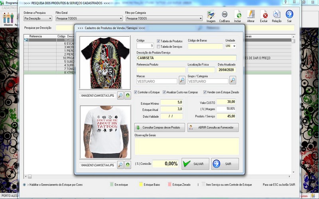319x199 pixels.
Task: Click the Estoque Mínimo field
Action: [171, 102]
